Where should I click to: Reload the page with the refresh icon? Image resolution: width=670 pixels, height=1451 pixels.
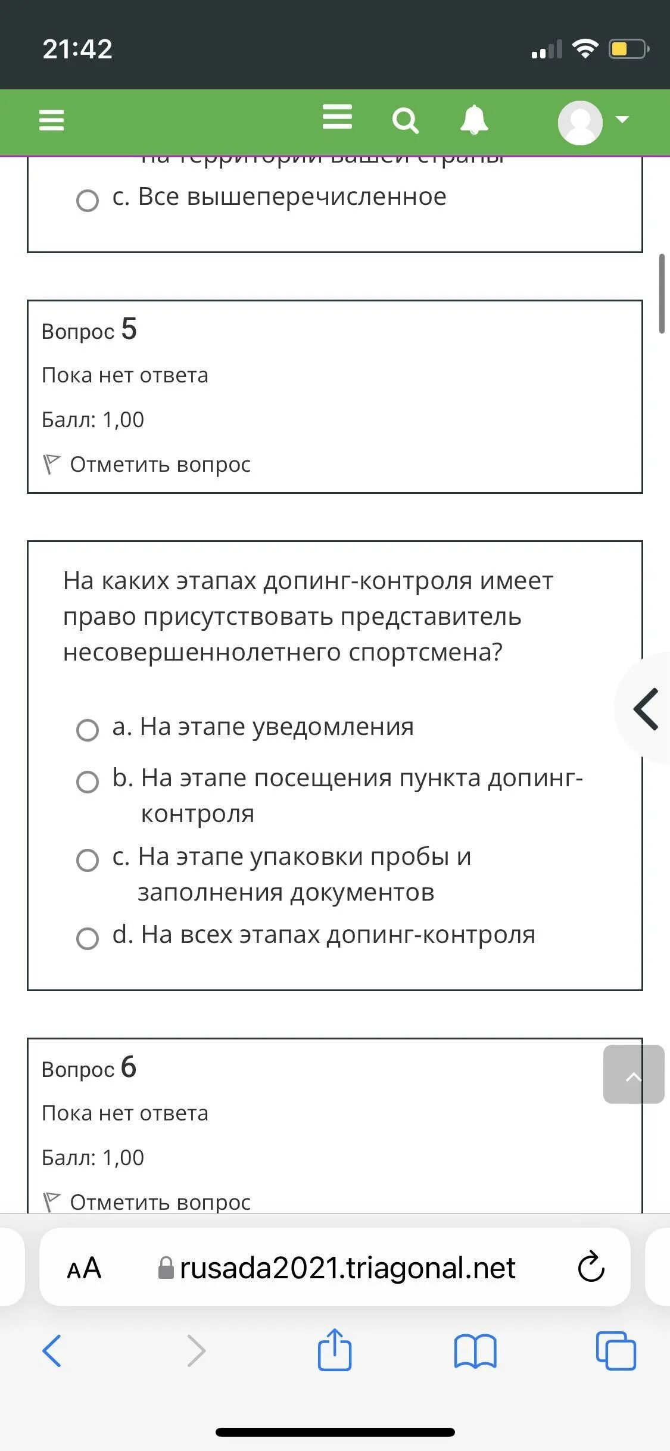[591, 1267]
